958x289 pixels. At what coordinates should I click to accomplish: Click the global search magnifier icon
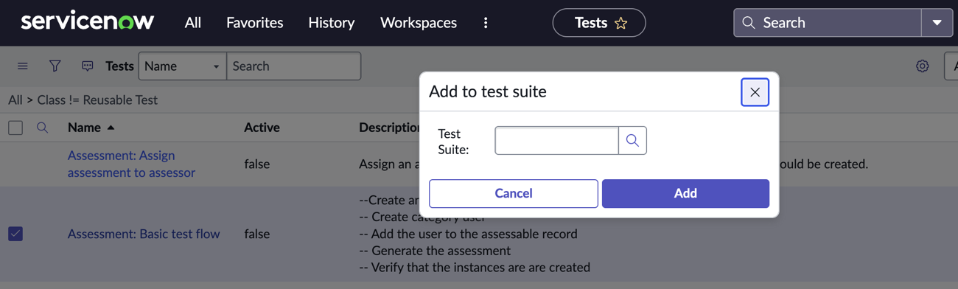(x=749, y=23)
